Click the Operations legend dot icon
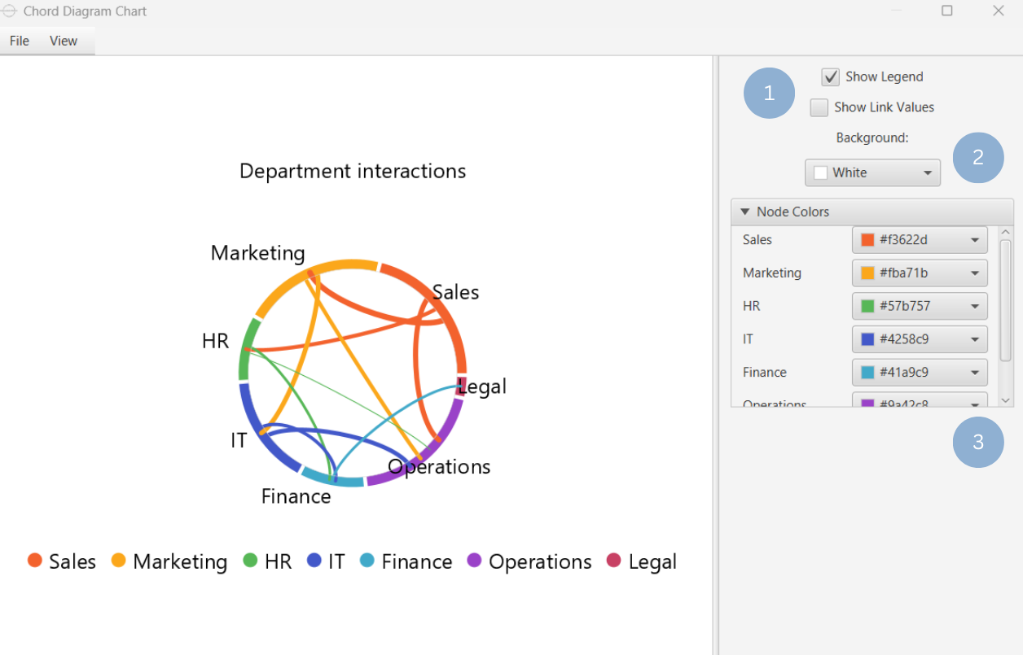Viewport: 1023px width, 655px height. point(474,561)
